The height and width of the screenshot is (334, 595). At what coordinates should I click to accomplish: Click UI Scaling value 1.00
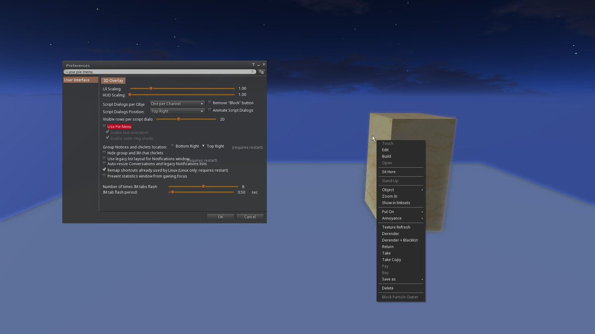[242, 89]
